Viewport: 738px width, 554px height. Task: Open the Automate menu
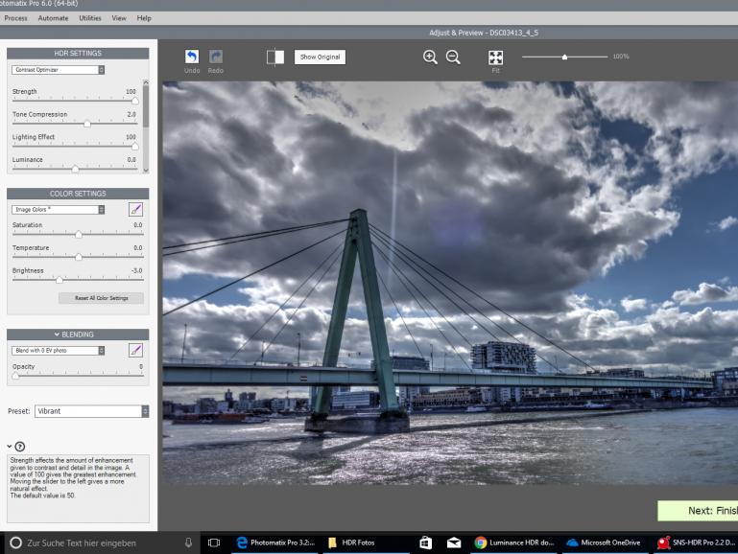click(53, 18)
